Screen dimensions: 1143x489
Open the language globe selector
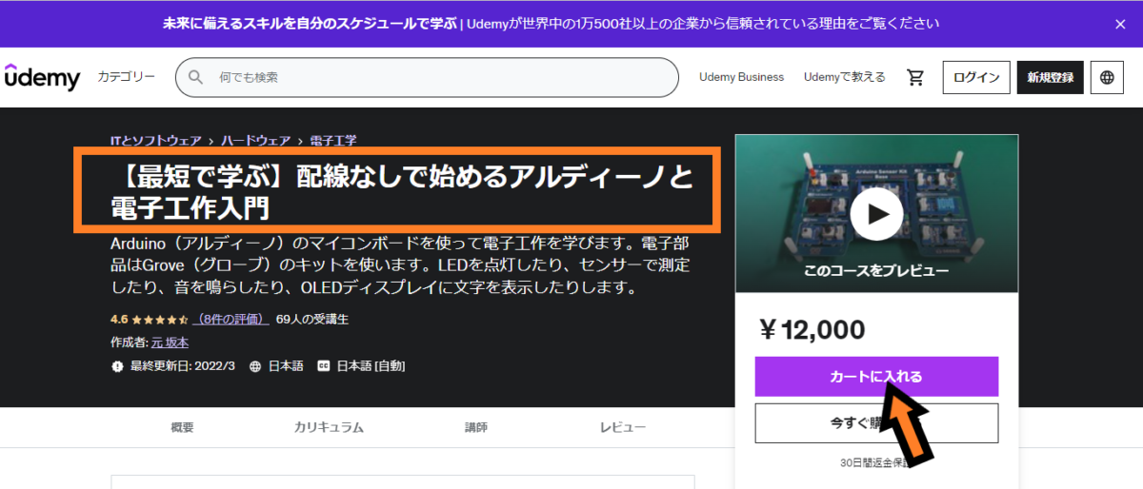[1107, 78]
